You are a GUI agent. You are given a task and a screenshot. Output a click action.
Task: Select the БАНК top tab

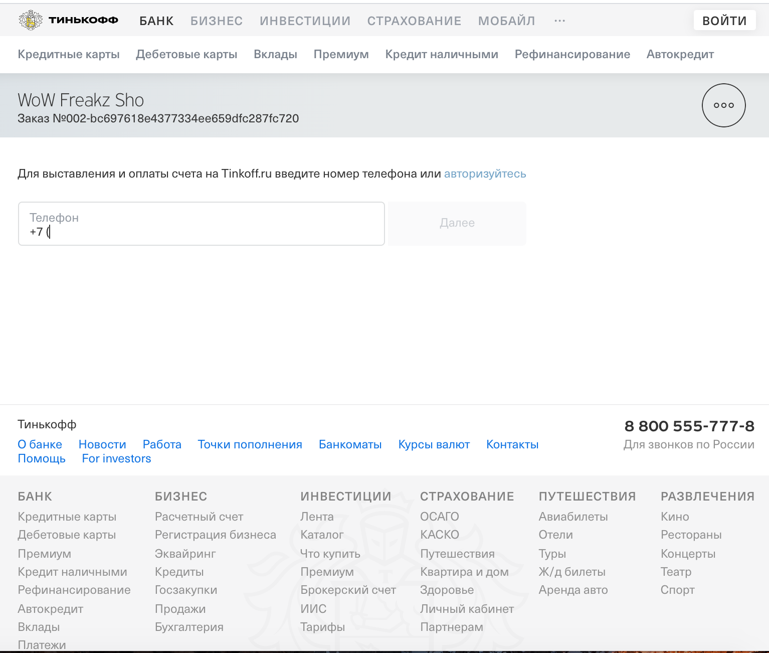tap(156, 21)
